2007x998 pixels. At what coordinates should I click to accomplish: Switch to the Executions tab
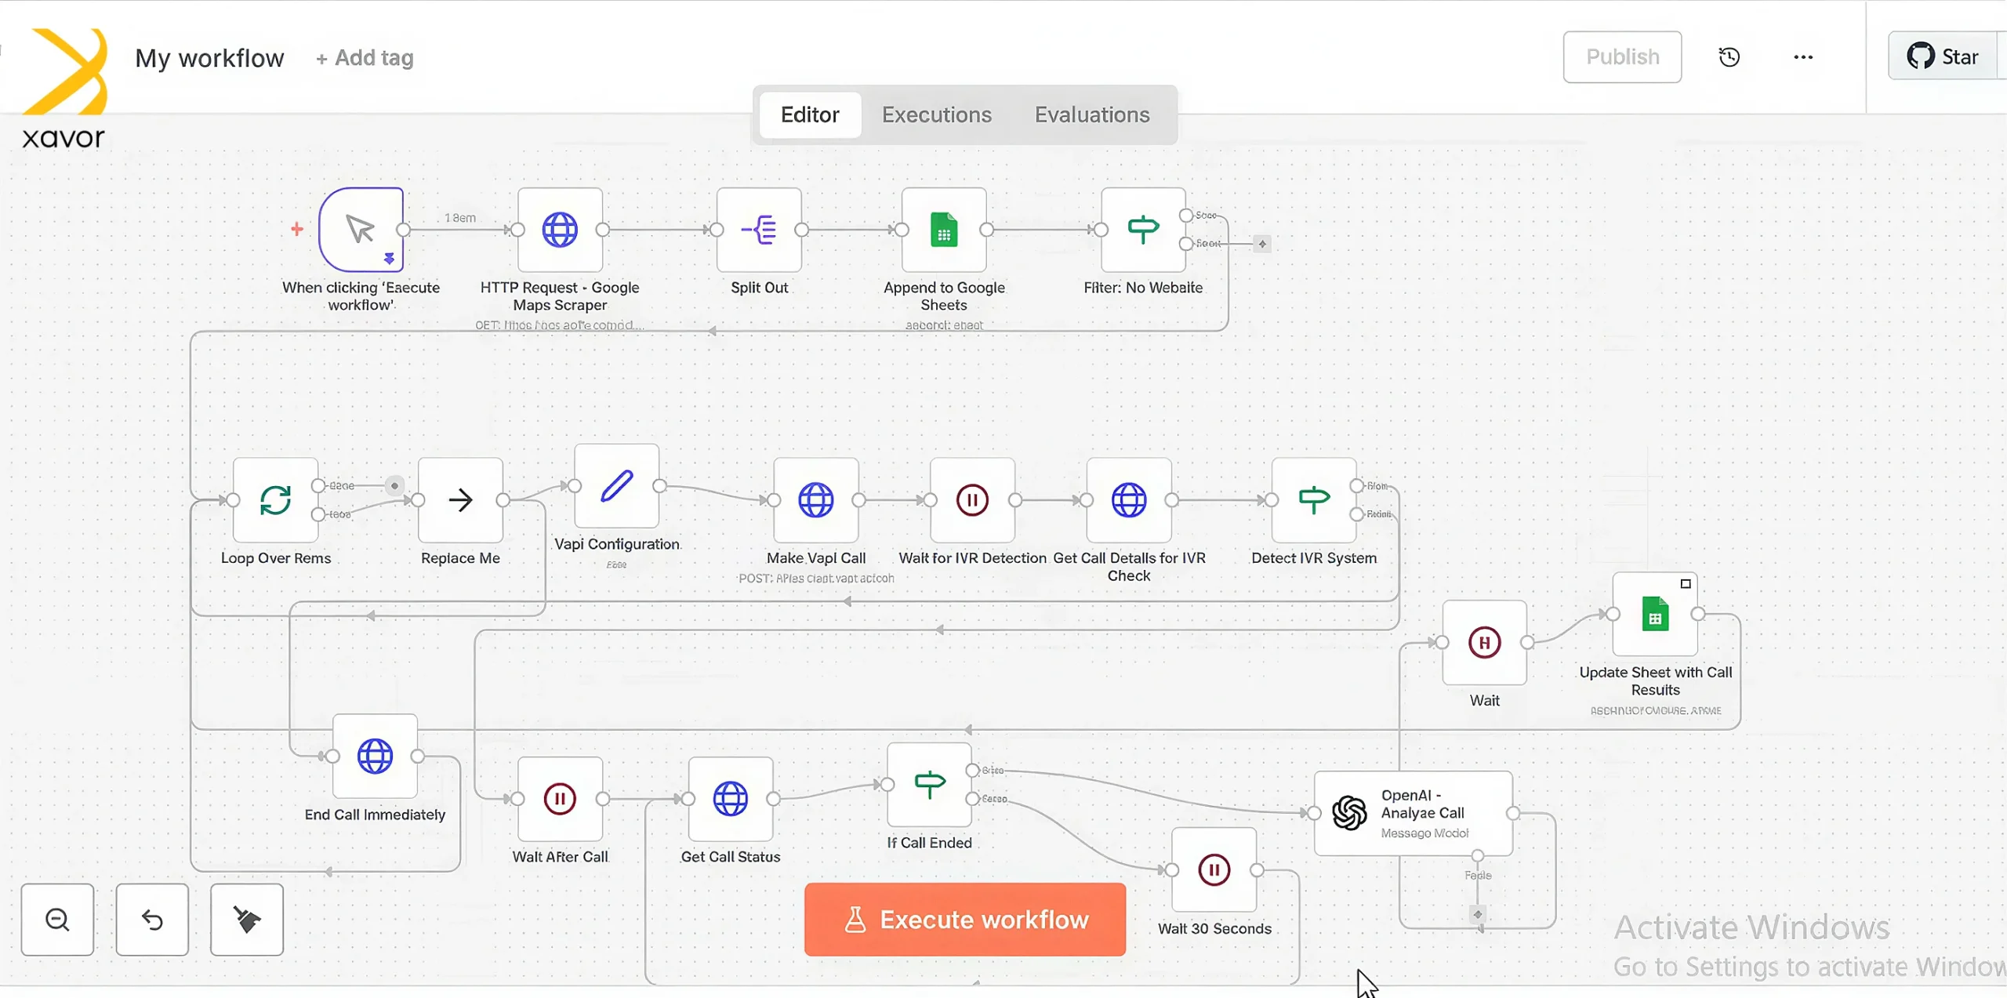pyautogui.click(x=936, y=114)
